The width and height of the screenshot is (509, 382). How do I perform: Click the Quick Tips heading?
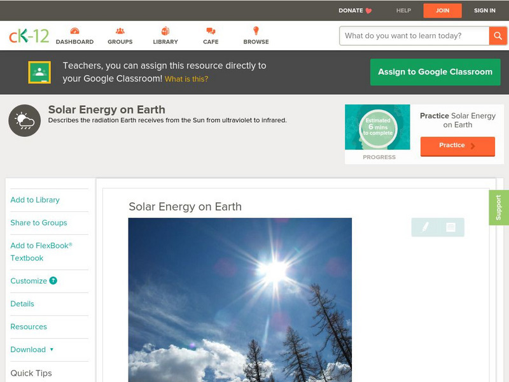pyautogui.click(x=31, y=373)
